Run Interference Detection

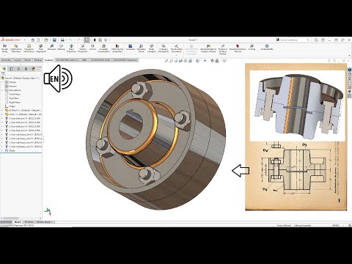pyautogui.click(x=16, y=48)
